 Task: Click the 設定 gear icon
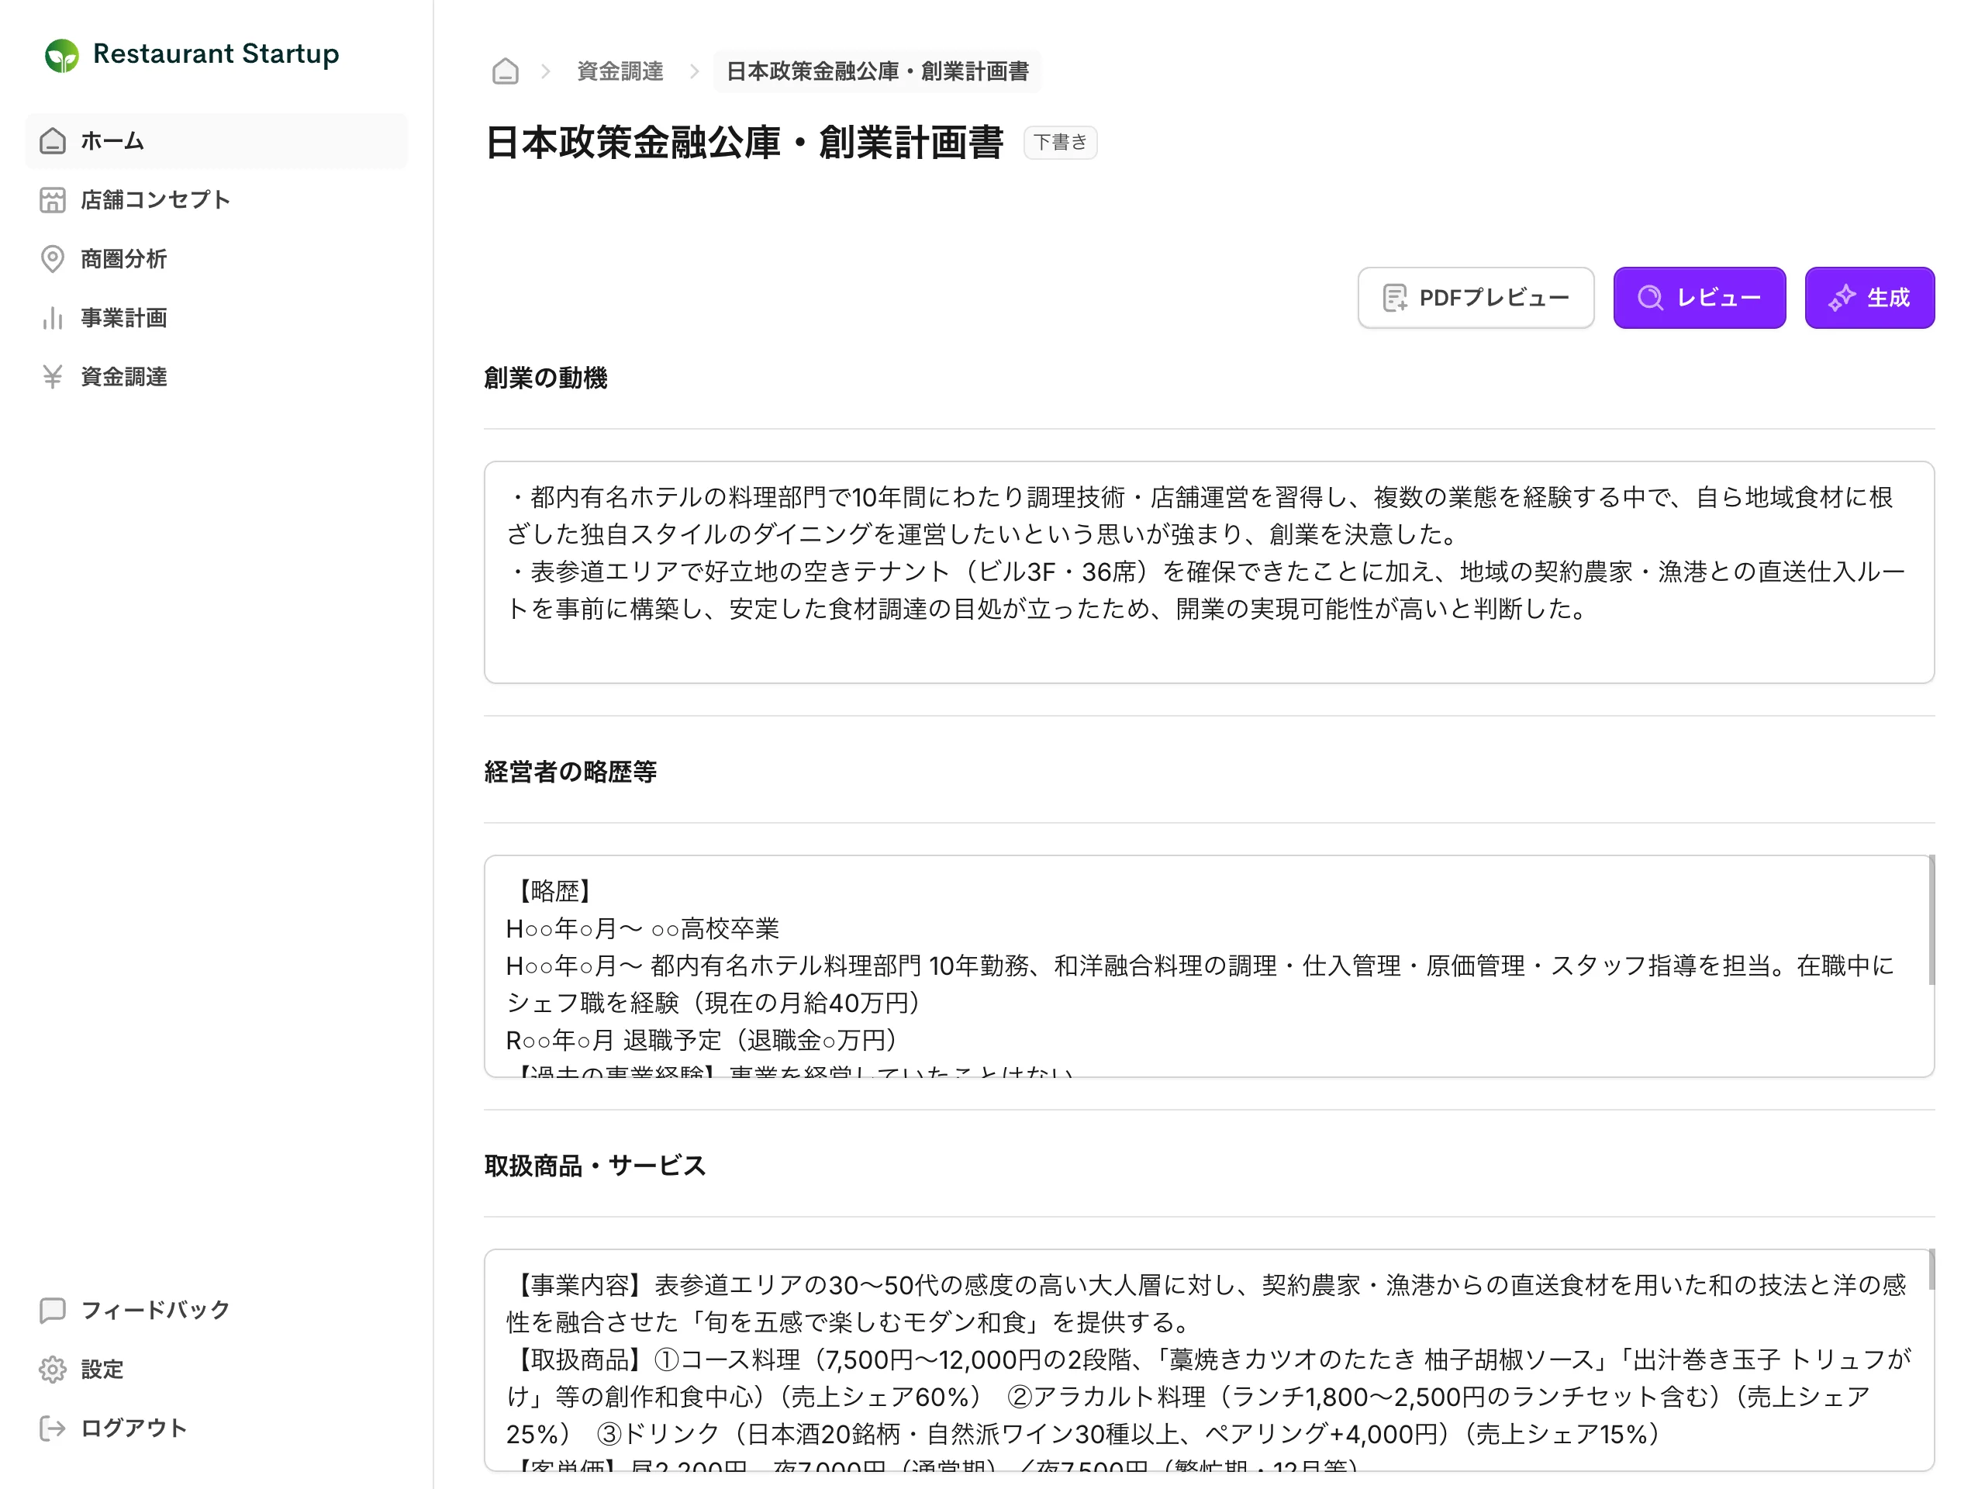coord(53,1370)
